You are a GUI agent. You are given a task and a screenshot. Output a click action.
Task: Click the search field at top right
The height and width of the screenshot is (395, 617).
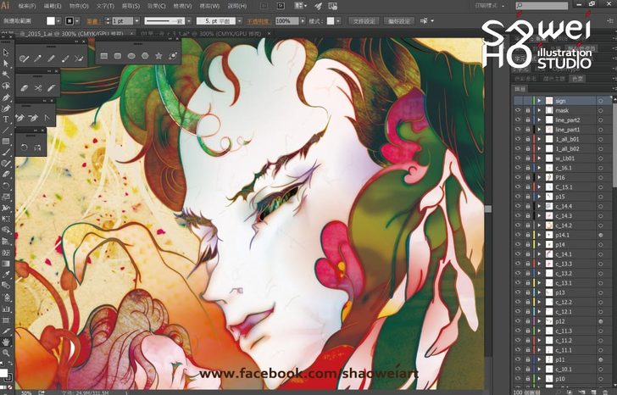coord(585,5)
